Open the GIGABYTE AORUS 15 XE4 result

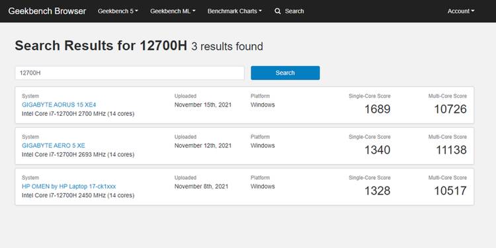(x=59, y=104)
